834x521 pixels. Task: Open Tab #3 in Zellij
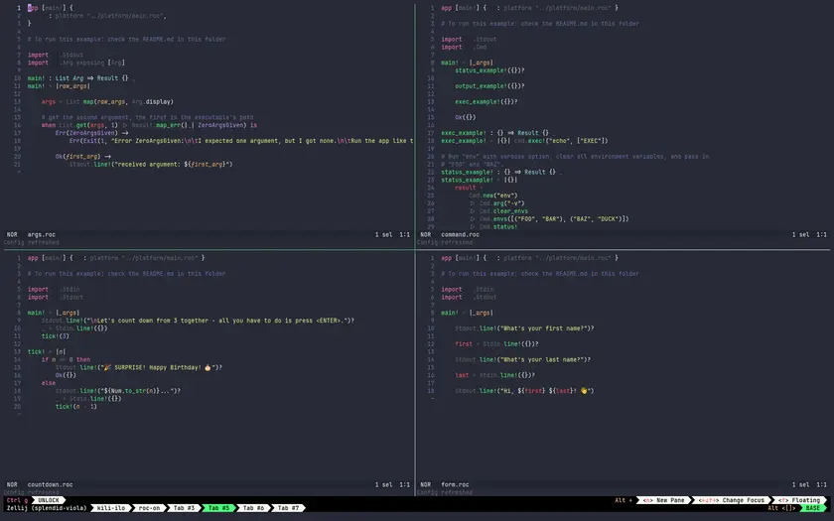(184, 508)
